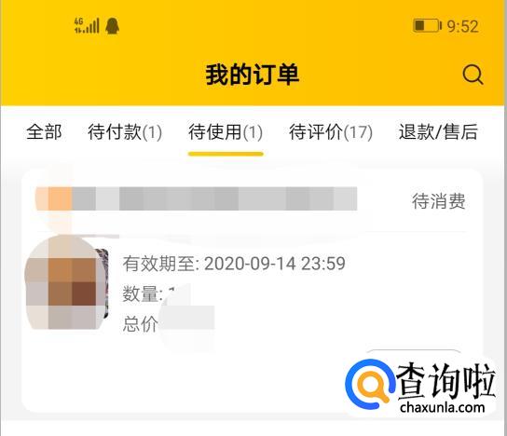The height and width of the screenshot is (436, 507).
Task: Tap the 9:52 clock in status bar
Action: [x=462, y=26]
